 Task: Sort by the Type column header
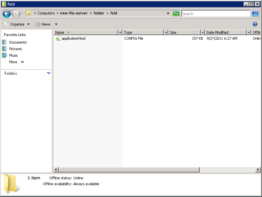143,32
